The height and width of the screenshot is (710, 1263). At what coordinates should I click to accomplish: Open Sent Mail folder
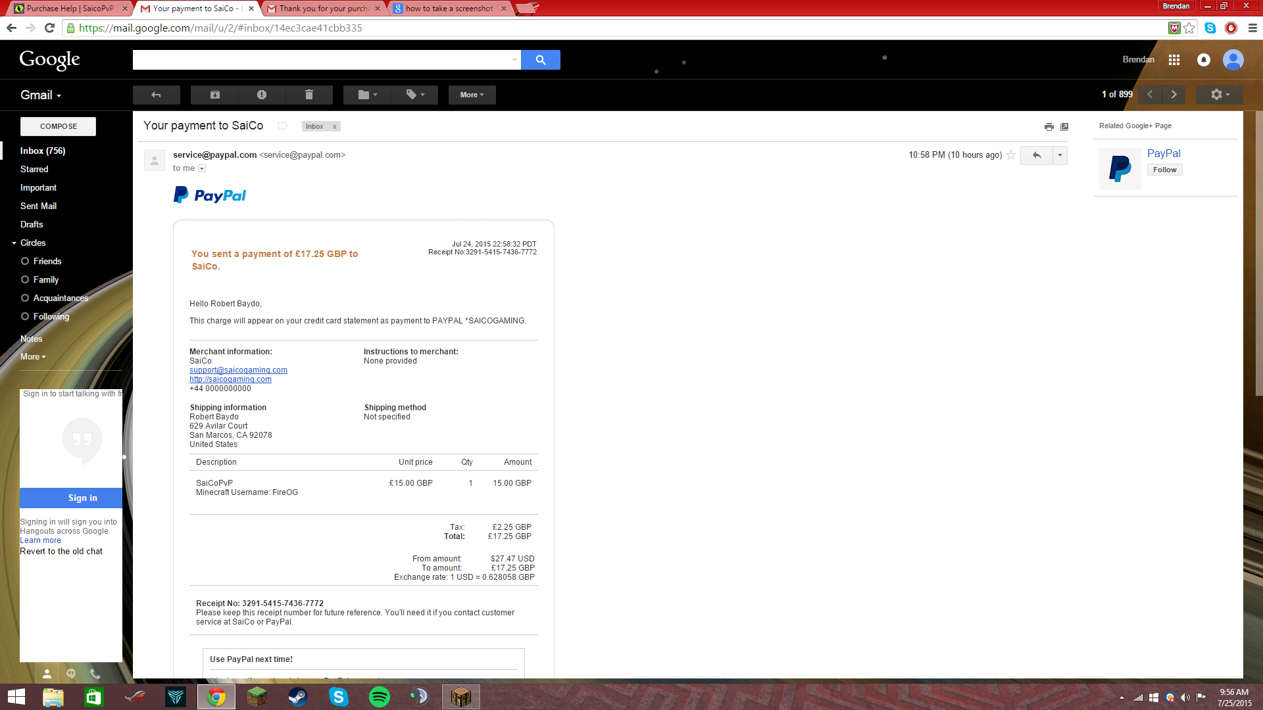point(38,206)
